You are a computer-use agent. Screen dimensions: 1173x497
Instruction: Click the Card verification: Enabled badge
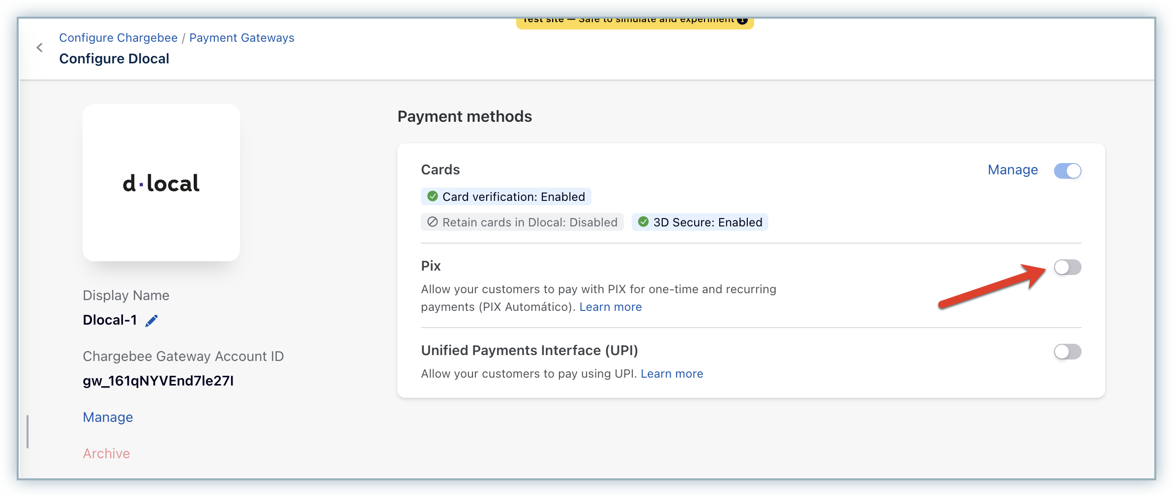click(506, 197)
